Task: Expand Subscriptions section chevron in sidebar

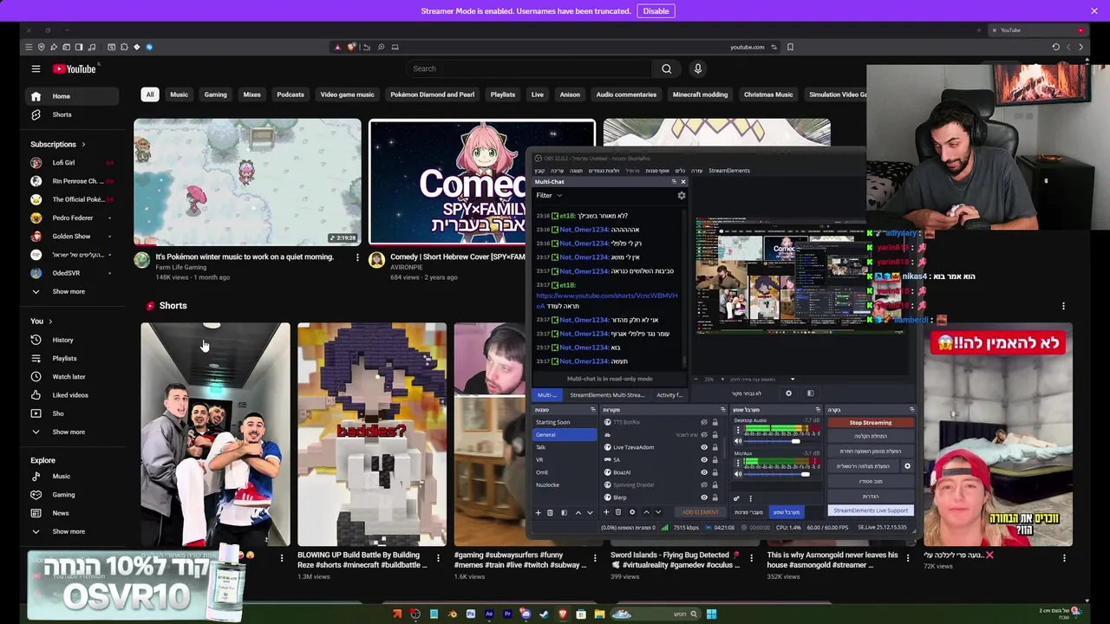Action: pos(83,144)
